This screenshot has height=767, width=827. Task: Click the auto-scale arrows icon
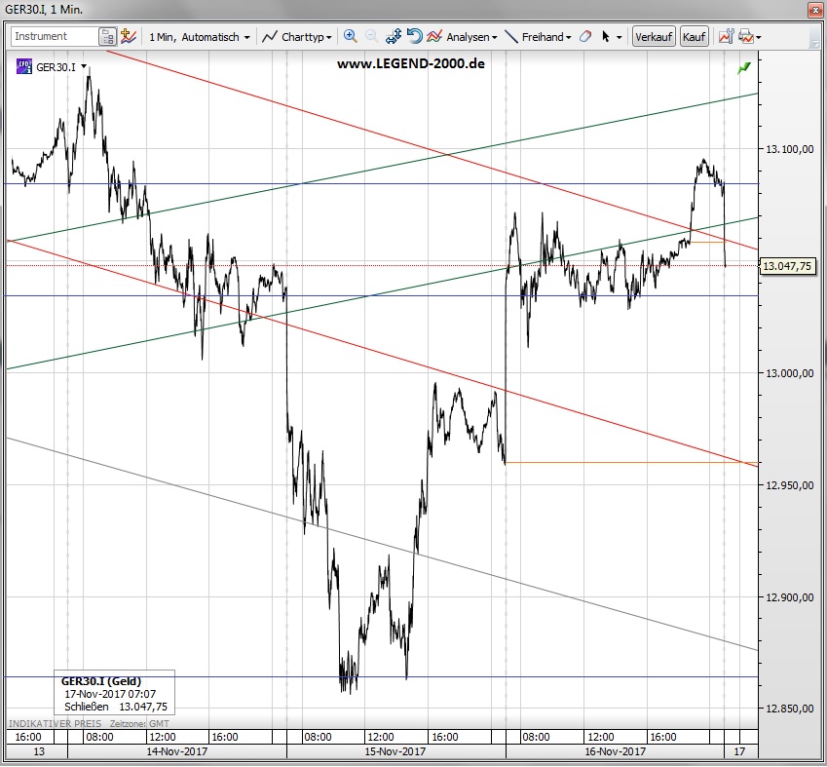(394, 37)
